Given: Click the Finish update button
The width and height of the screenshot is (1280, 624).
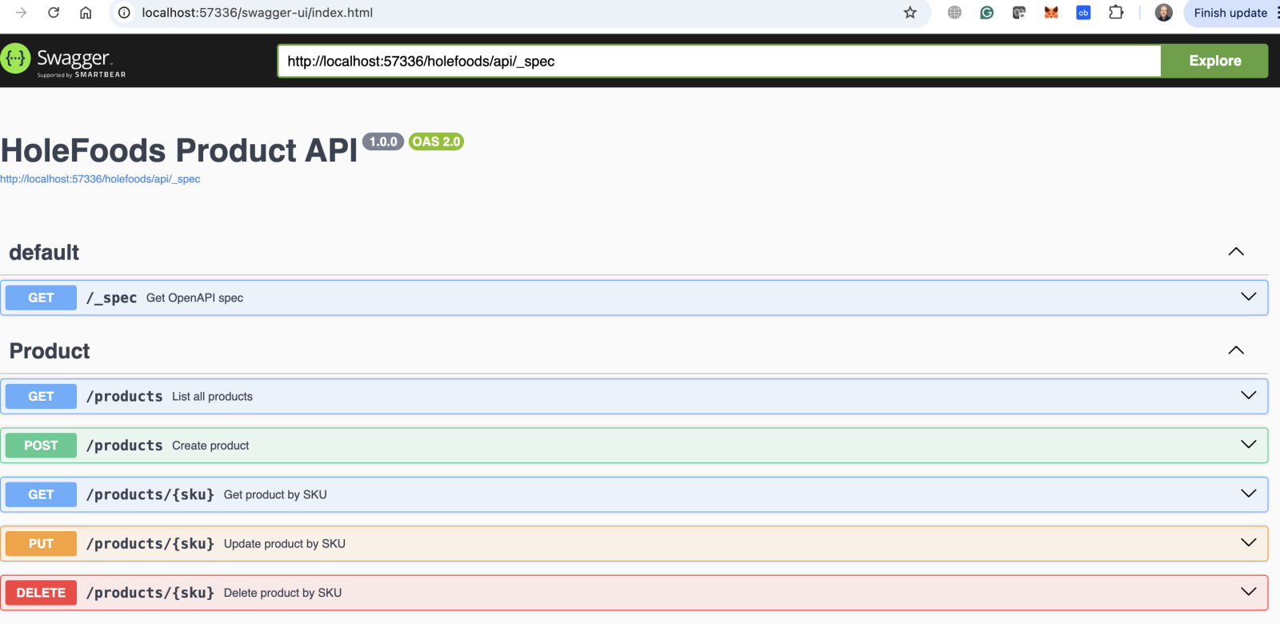Looking at the screenshot, I should (x=1230, y=13).
